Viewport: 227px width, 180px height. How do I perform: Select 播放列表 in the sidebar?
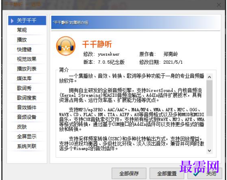pyautogui.click(x=27, y=69)
